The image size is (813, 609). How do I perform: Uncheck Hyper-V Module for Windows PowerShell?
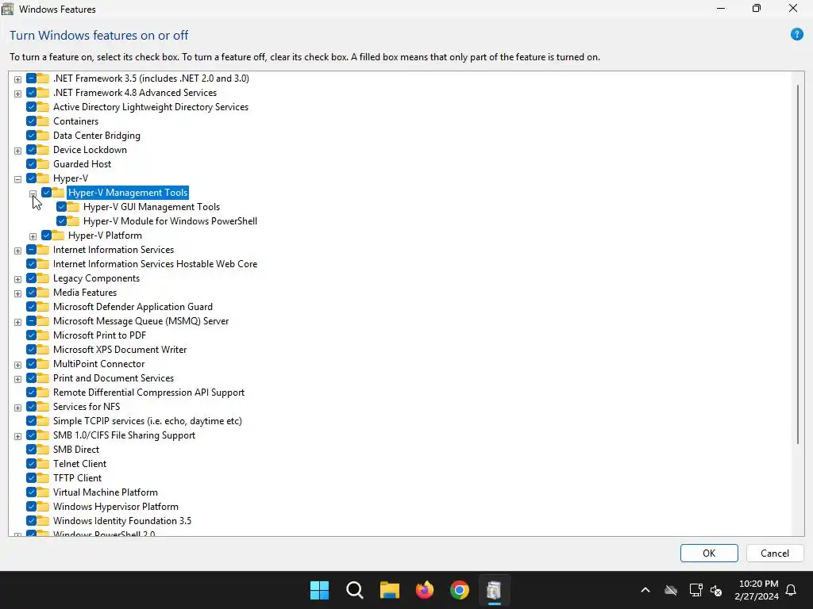(x=61, y=221)
